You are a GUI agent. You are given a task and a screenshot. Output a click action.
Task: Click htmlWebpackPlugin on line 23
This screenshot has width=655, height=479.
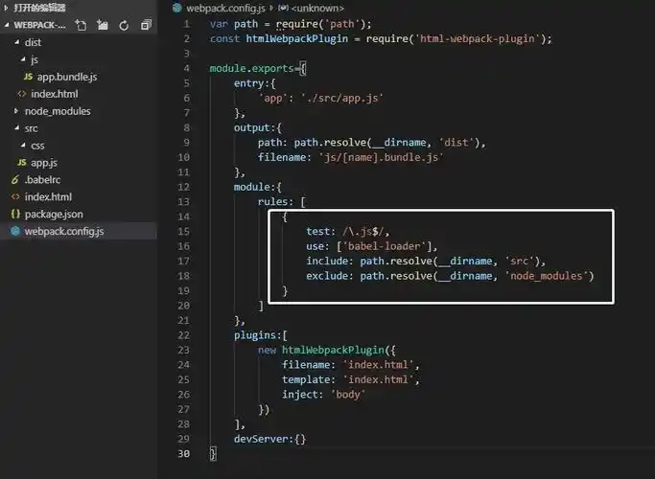333,350
